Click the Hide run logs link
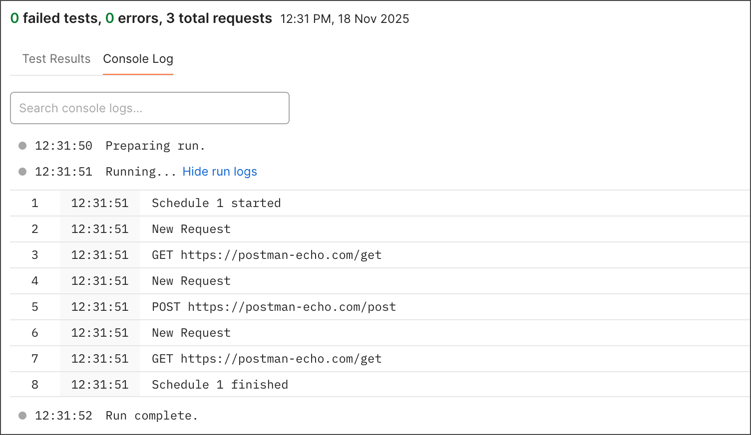 click(219, 172)
